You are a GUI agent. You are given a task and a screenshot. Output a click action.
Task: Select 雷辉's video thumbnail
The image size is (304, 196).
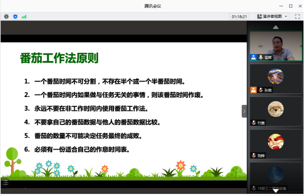pos(276,46)
